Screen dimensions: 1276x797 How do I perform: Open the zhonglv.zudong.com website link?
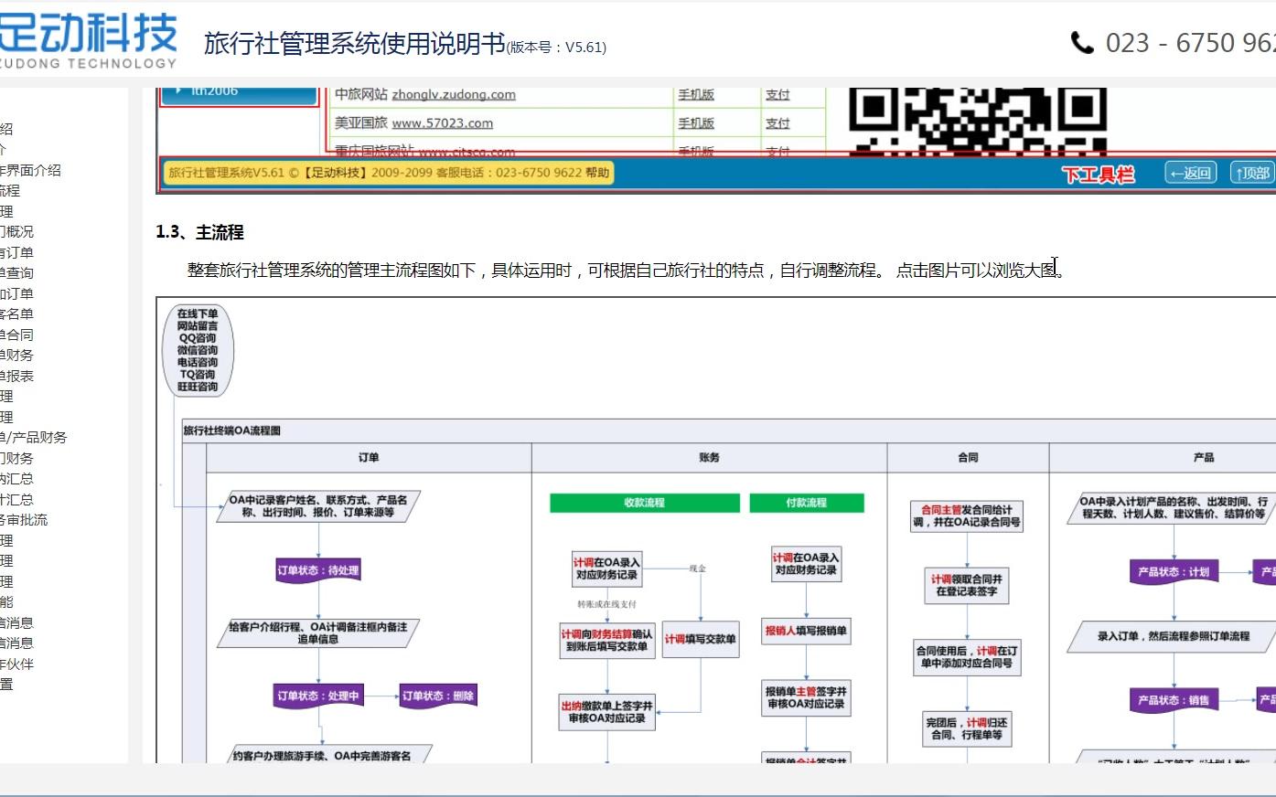point(452,94)
